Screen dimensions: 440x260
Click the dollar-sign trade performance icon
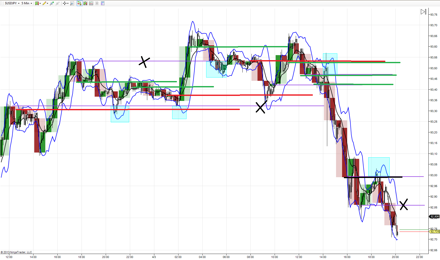pos(97,3)
